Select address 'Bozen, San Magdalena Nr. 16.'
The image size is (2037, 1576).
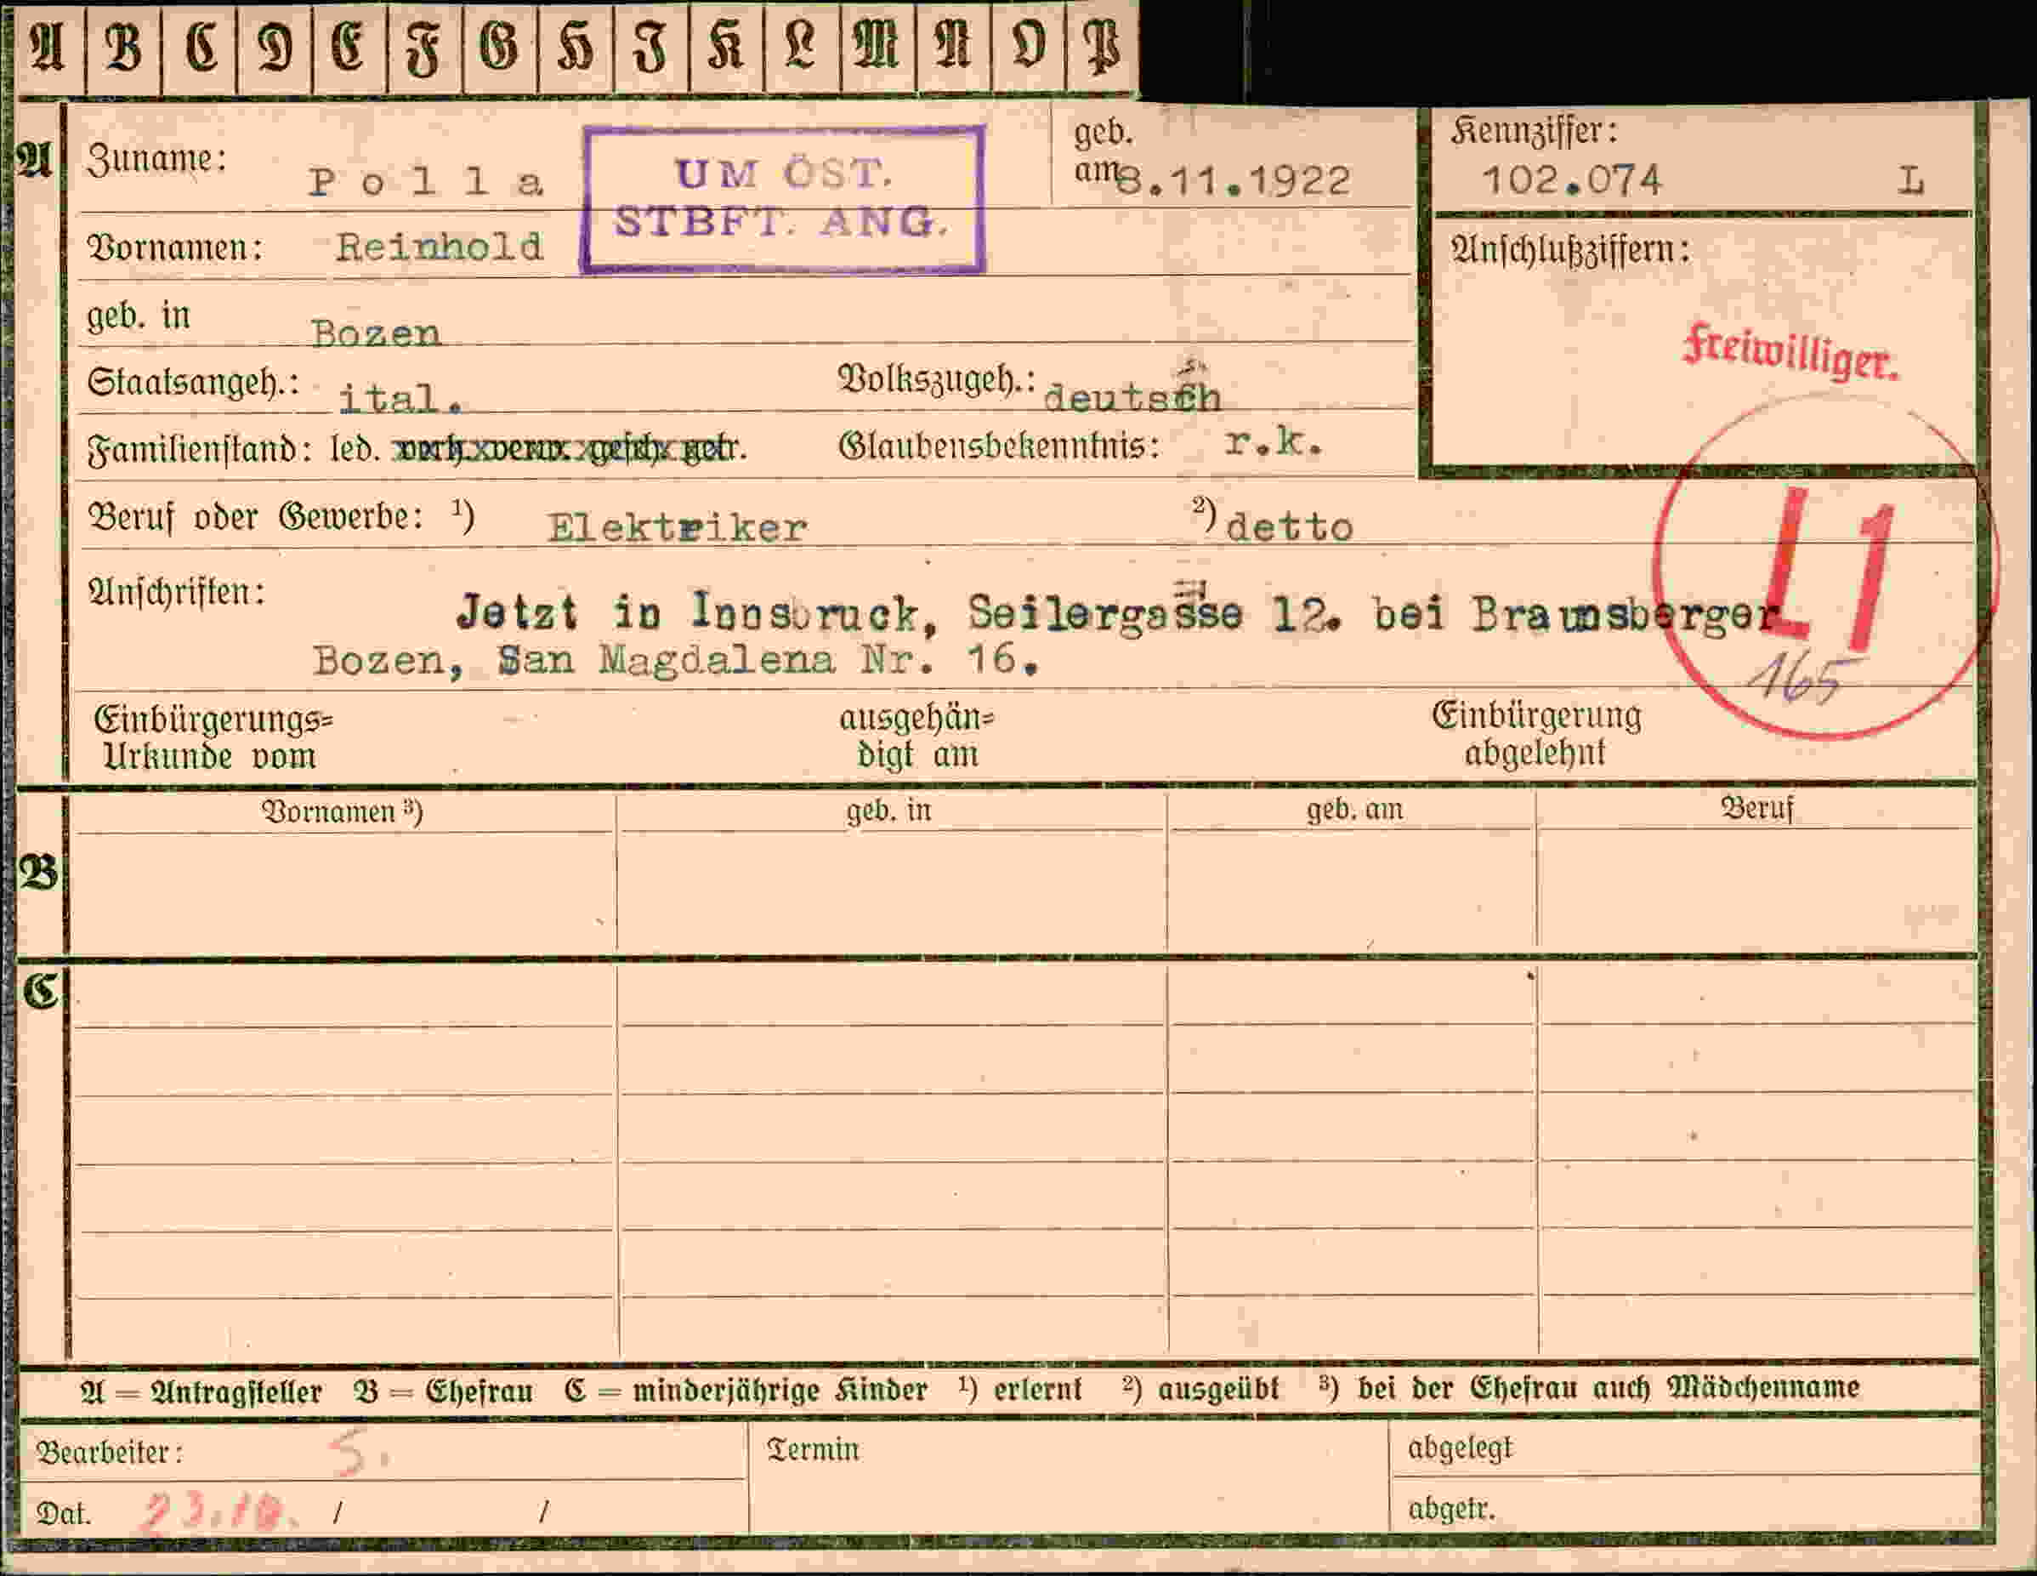click(x=676, y=661)
